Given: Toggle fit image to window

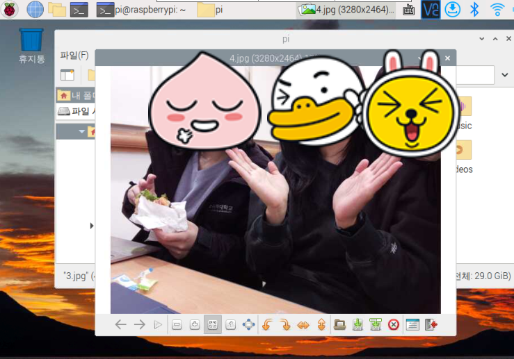Looking at the screenshot, I should click(213, 325).
